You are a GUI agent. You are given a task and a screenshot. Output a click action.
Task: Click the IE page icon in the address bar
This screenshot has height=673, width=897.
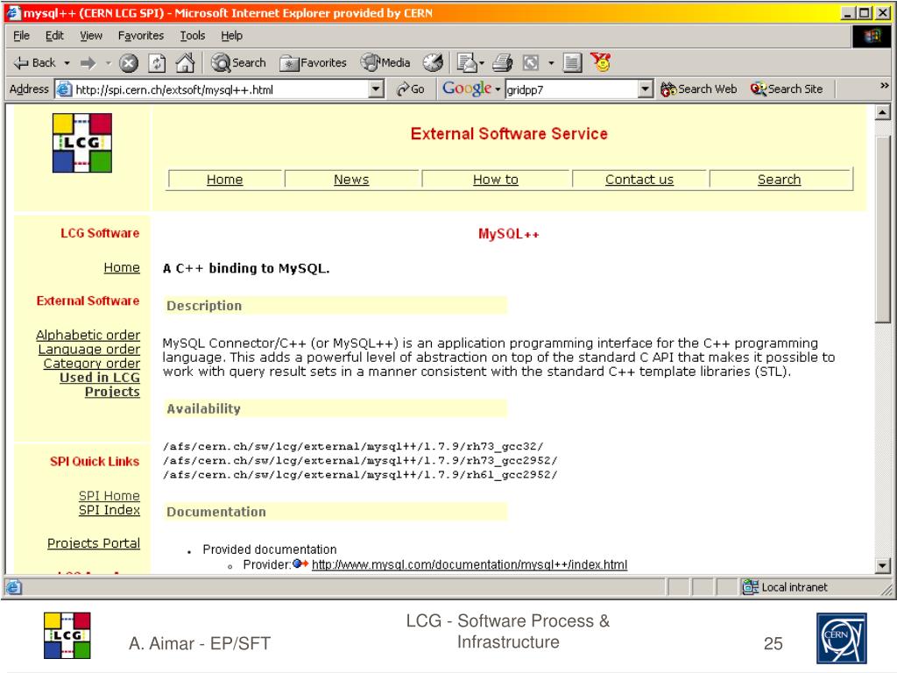coord(63,89)
